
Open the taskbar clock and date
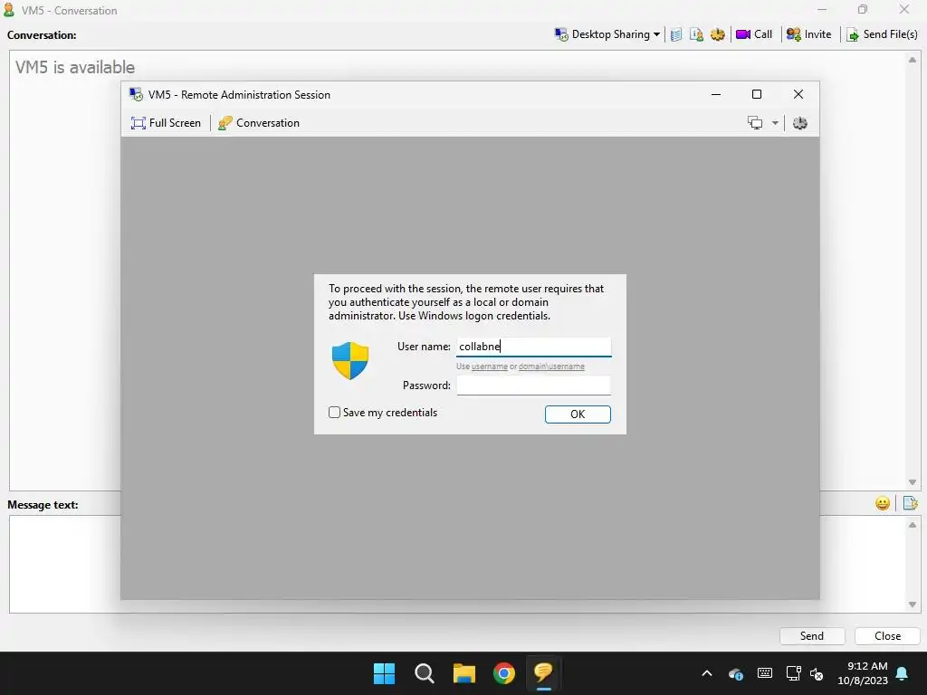click(863, 673)
